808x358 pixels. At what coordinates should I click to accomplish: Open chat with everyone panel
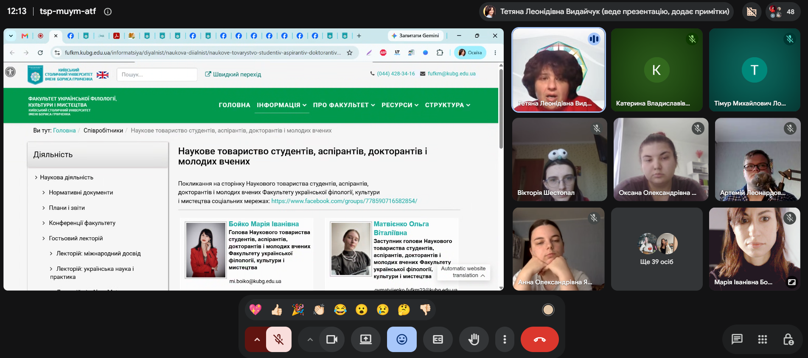click(737, 339)
